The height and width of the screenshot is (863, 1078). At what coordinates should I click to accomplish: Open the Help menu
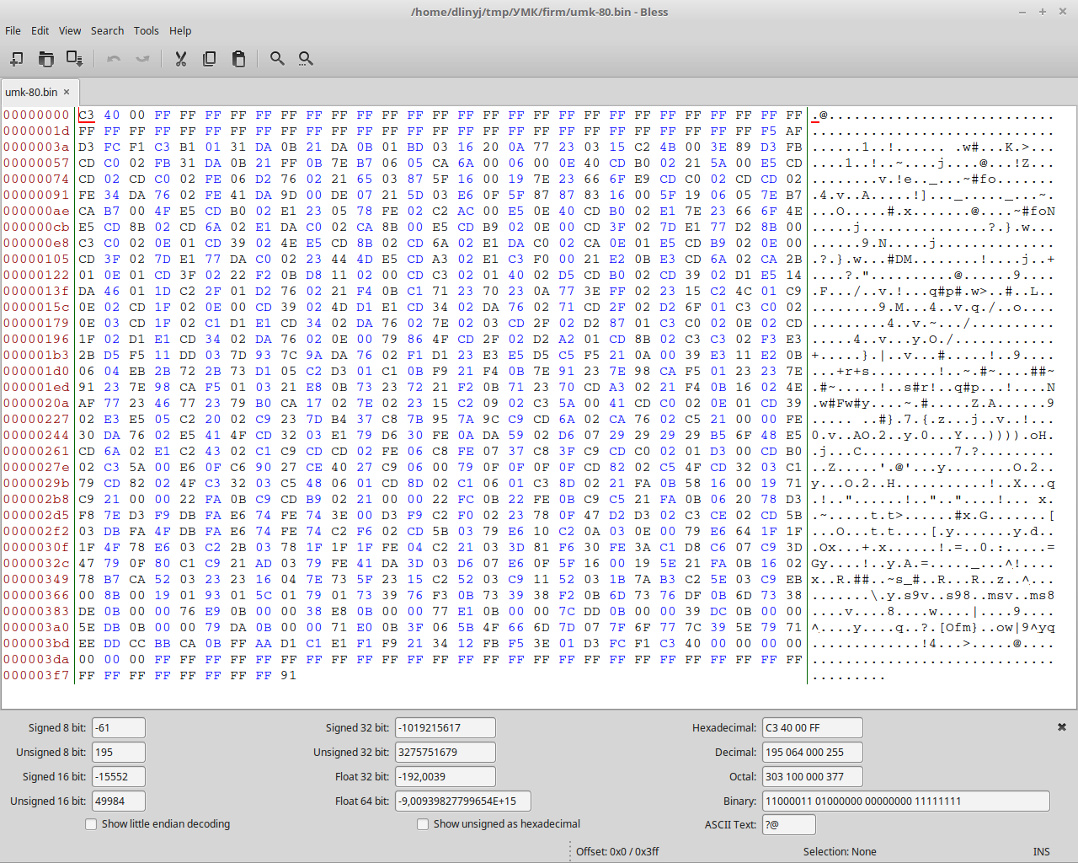point(180,30)
